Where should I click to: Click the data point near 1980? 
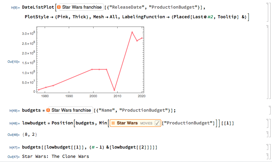(46, 87)
